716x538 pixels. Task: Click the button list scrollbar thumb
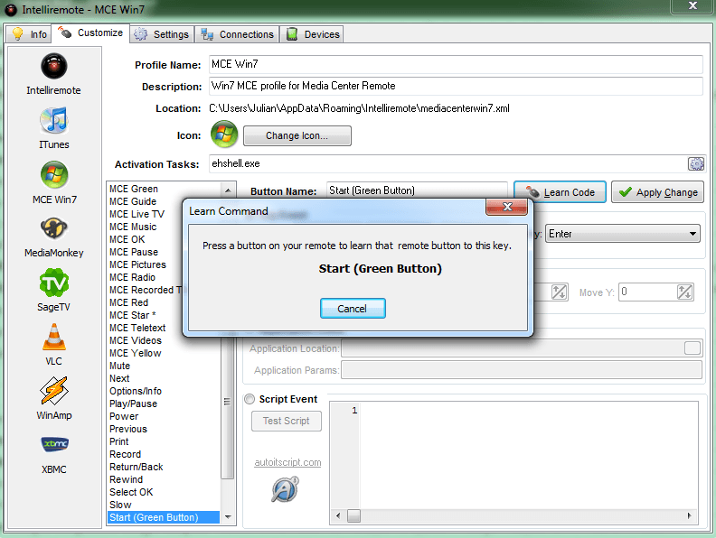click(227, 401)
